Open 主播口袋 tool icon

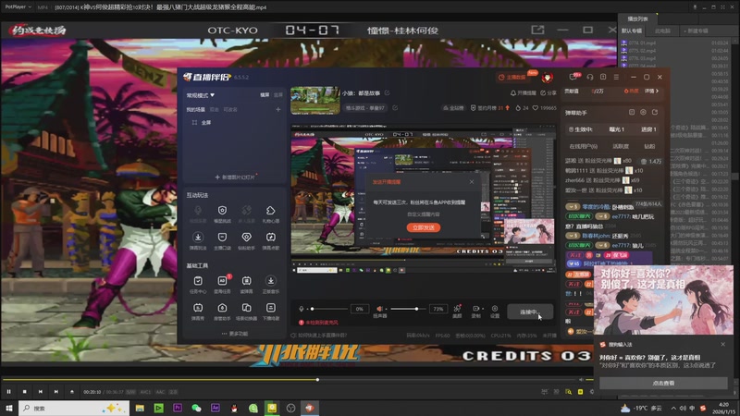222,240
